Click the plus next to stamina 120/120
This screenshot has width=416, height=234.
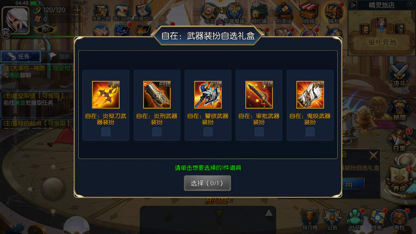coord(77,10)
